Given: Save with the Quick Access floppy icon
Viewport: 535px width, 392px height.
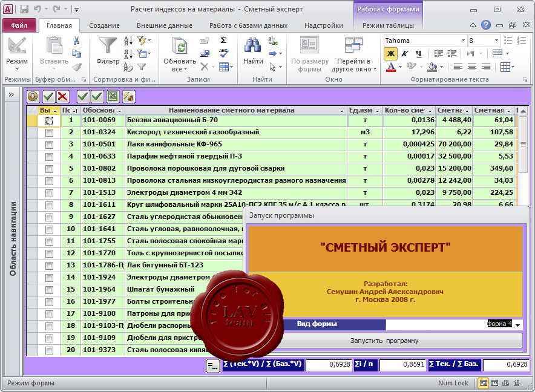Looking at the screenshot, I should tap(24, 9).
